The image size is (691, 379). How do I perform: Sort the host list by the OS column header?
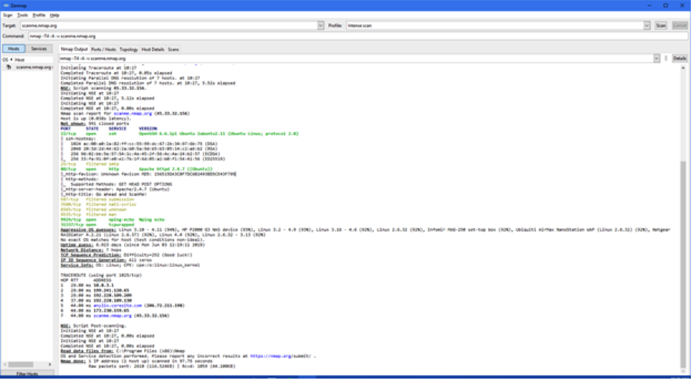5,60
